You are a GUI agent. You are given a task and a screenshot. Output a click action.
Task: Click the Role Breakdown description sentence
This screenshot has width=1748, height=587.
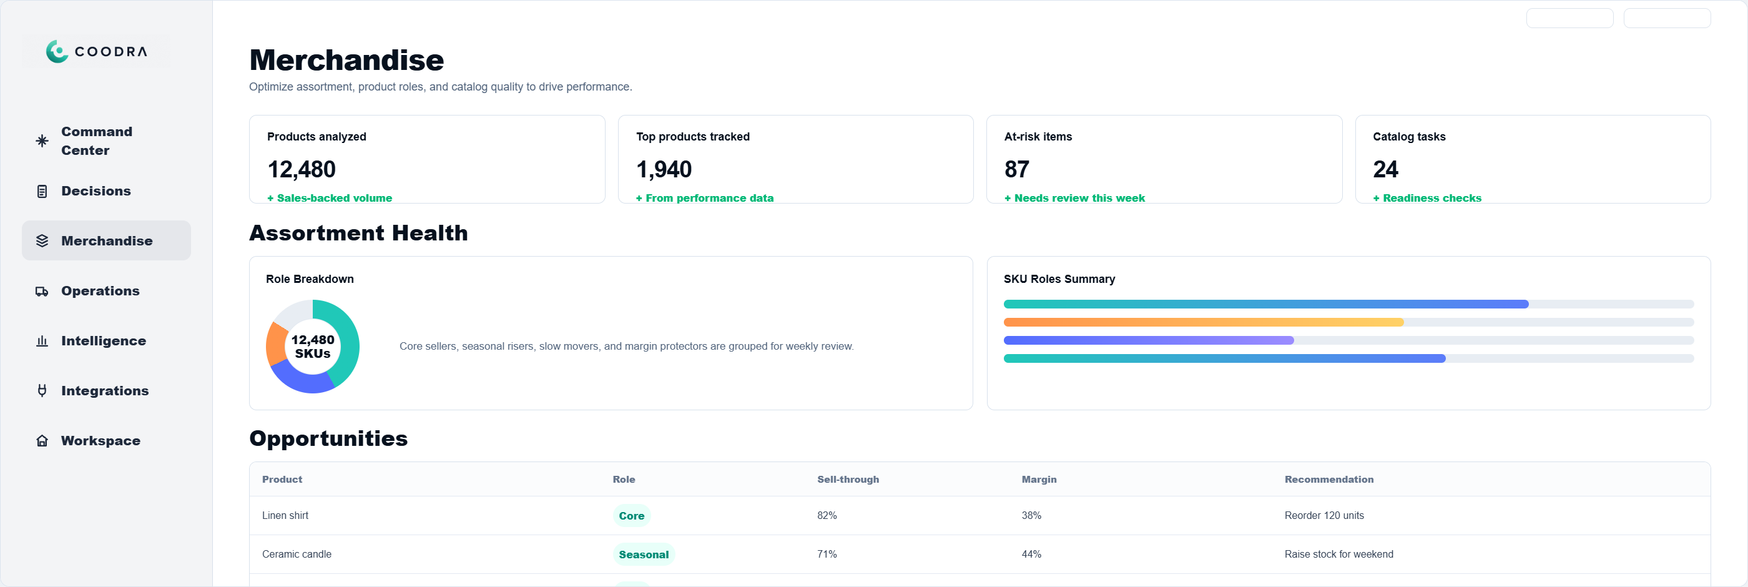tap(626, 346)
